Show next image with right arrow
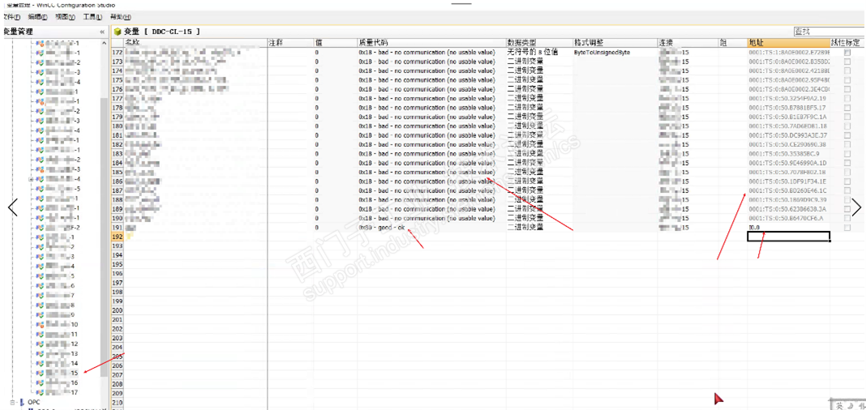Image resolution: width=866 pixels, height=410 pixels. [856, 207]
